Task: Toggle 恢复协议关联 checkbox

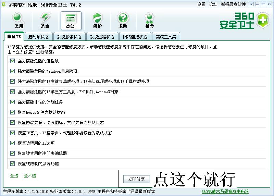Action: point(12,122)
